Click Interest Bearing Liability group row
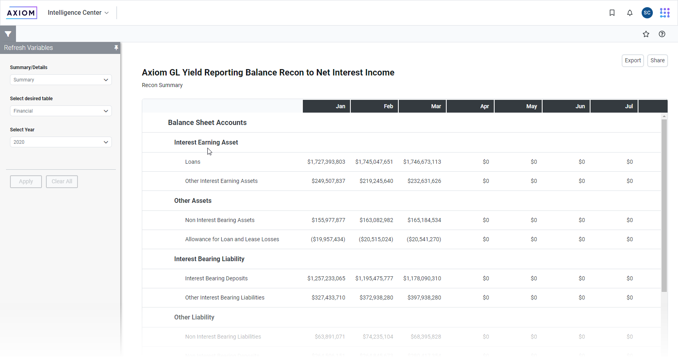Image resolution: width=678 pixels, height=357 pixels. coord(402,259)
